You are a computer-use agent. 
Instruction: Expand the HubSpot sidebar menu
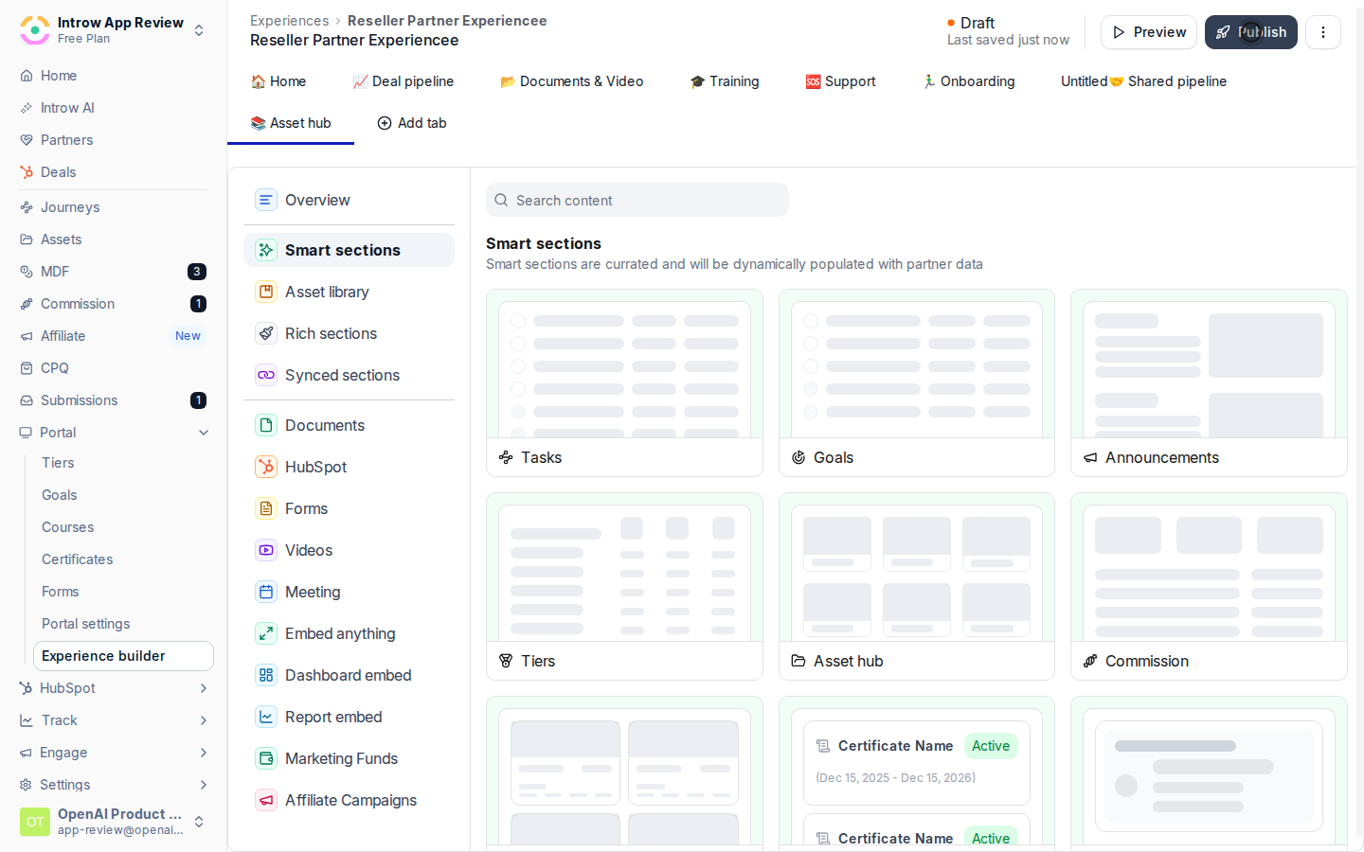click(204, 688)
